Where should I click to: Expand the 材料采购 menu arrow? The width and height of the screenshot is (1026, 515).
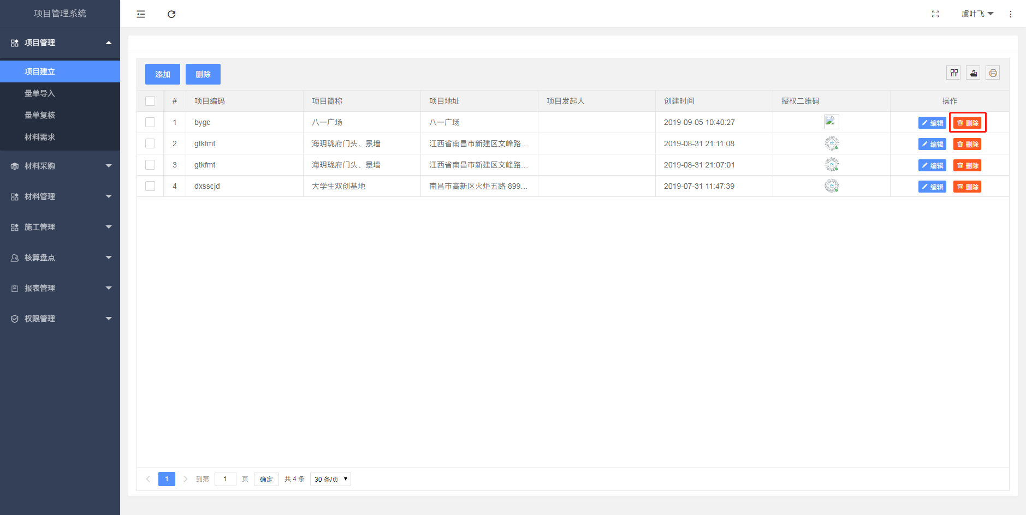109,166
